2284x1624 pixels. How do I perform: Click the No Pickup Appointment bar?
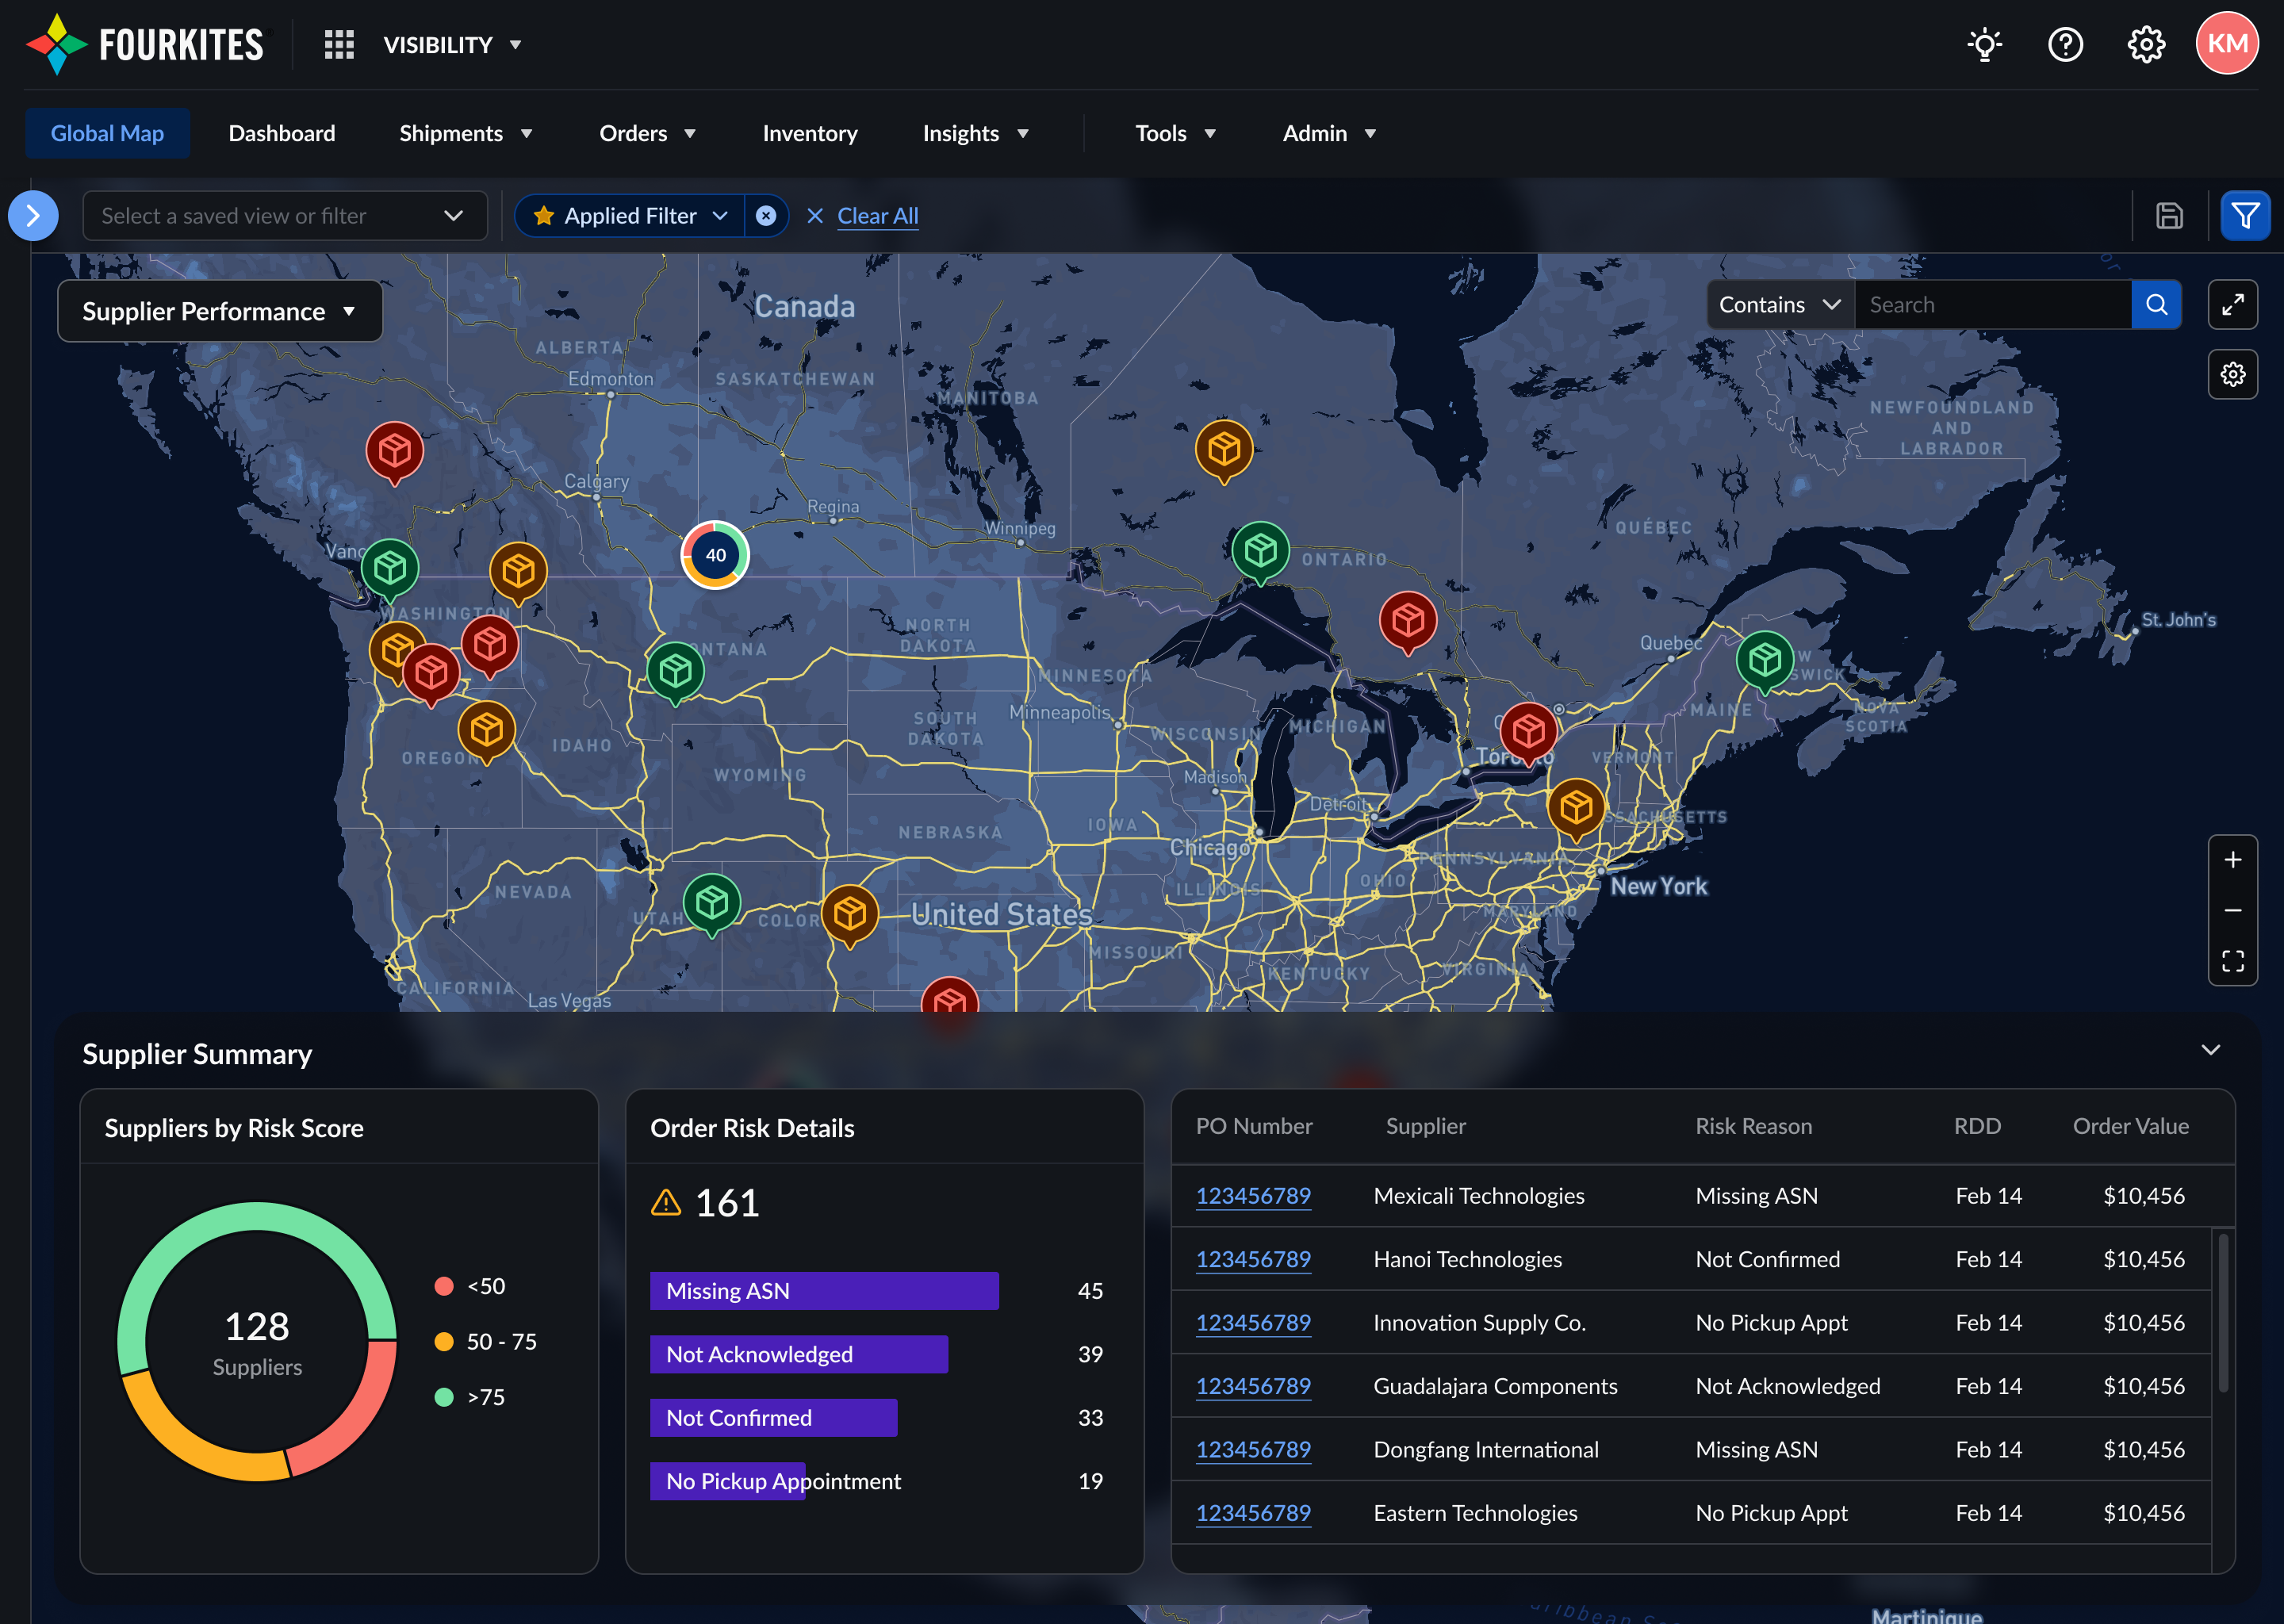tap(727, 1481)
